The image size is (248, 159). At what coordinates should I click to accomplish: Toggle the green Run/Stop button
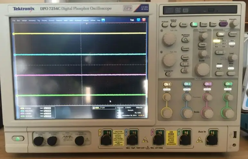click(x=194, y=24)
